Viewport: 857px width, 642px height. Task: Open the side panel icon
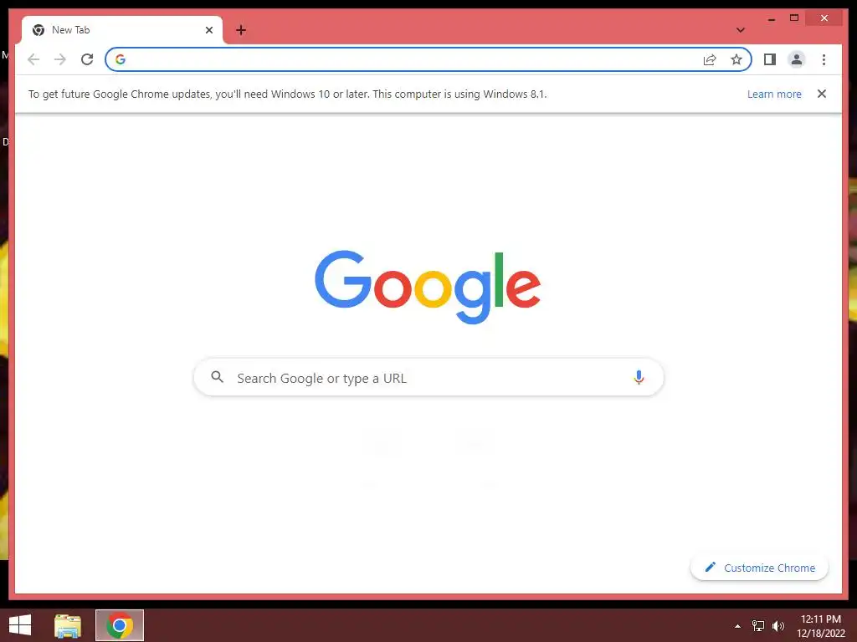tap(770, 59)
